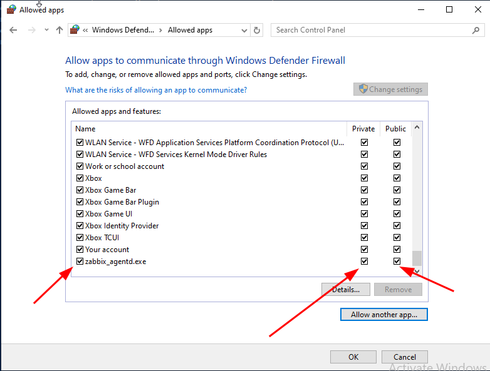Image resolution: width=490 pixels, height=371 pixels.
Task: Click the search magnifier icon
Action: click(476, 30)
